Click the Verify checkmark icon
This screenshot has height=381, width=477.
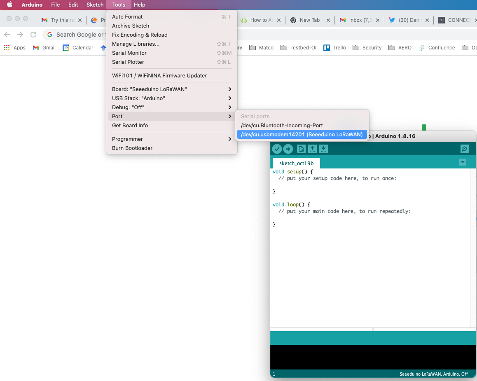(277, 149)
